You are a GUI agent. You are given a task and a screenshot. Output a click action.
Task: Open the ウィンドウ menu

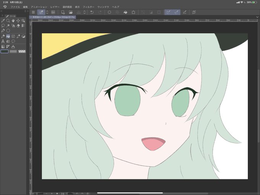click(103, 7)
